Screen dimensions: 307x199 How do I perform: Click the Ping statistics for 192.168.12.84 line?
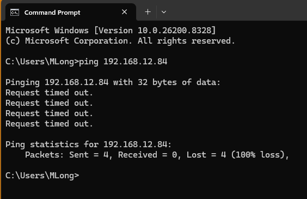coord(88,144)
